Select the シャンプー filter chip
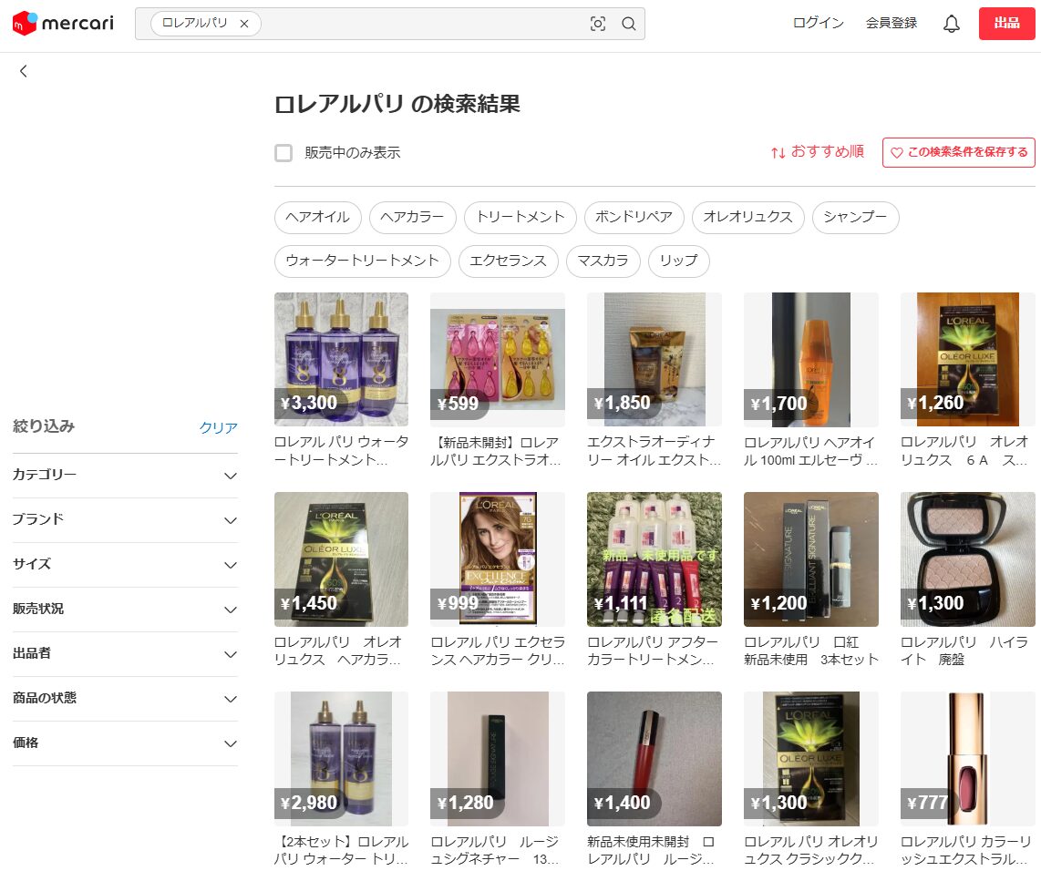 (855, 217)
